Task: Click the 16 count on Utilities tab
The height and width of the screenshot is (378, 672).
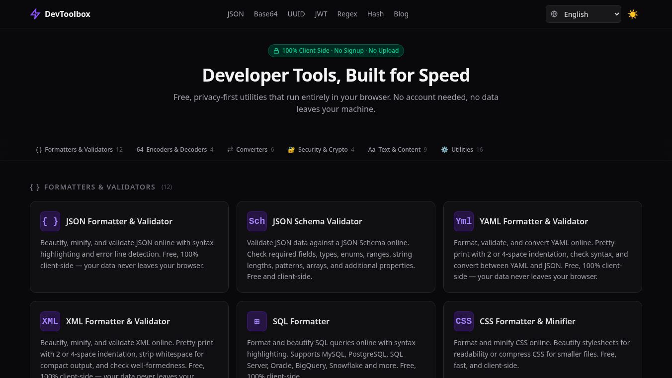Action: [479, 150]
